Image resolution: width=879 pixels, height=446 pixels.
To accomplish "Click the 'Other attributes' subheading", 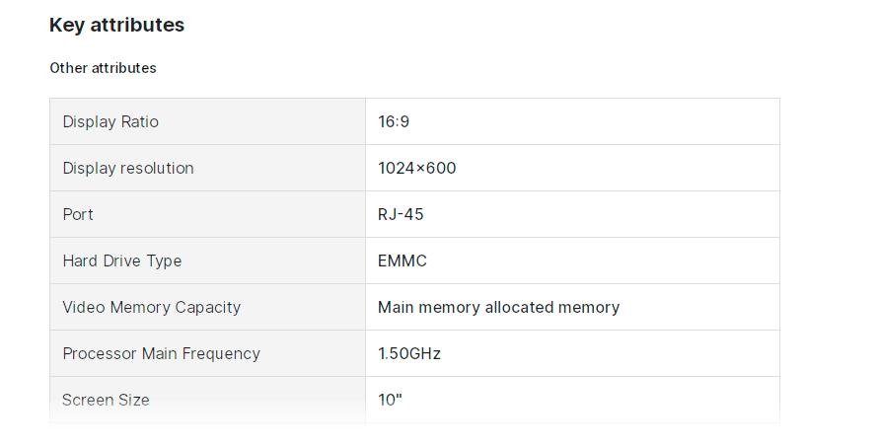I will (x=103, y=68).
